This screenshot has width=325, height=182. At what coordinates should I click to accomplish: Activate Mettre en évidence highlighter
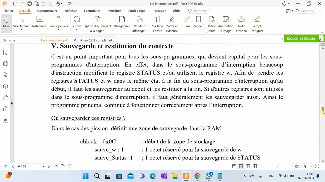(x=172, y=24)
